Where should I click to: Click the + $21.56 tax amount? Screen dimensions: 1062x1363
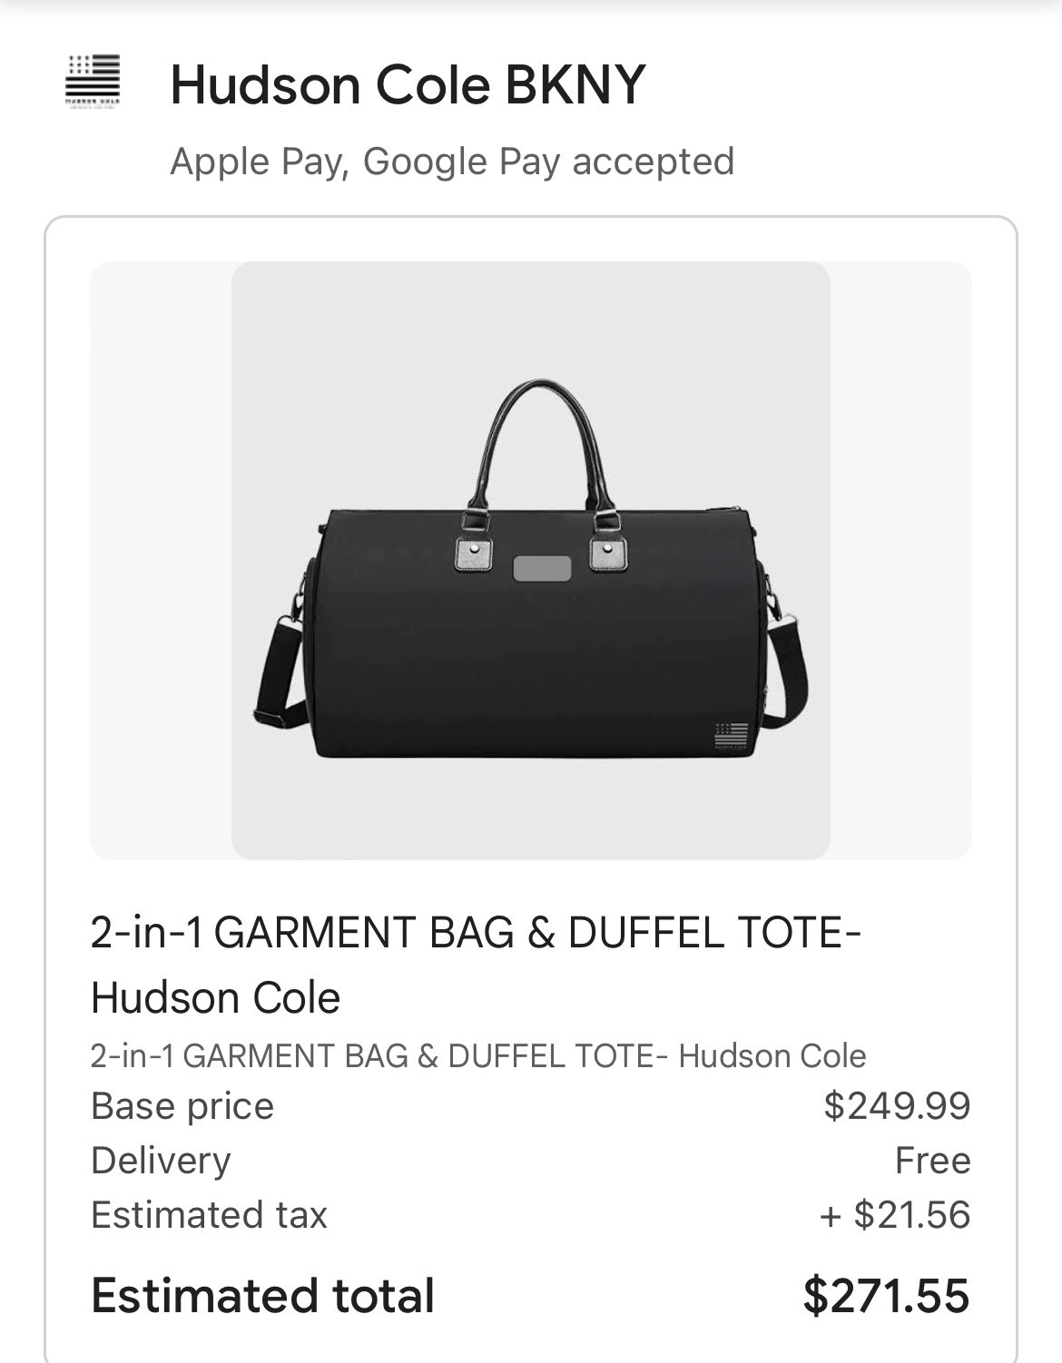coord(894,1215)
